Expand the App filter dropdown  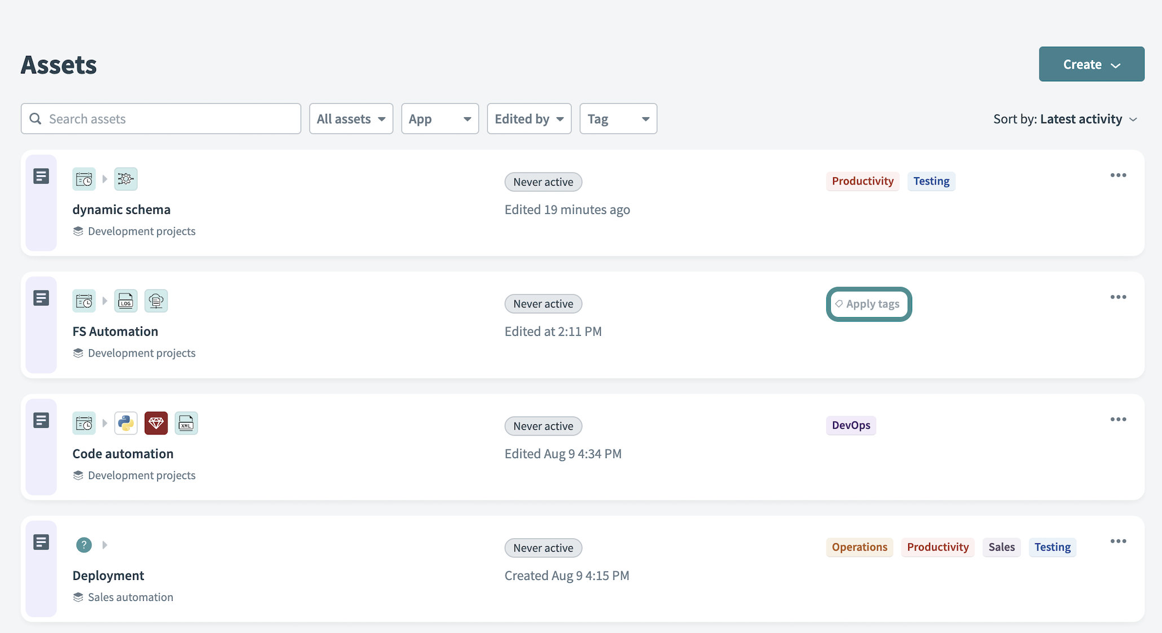point(439,119)
